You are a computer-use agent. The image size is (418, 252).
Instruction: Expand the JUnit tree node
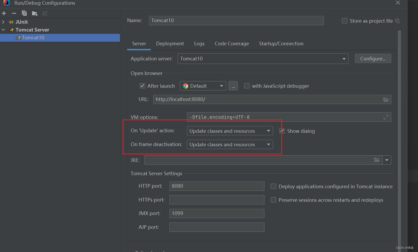(x=3, y=22)
